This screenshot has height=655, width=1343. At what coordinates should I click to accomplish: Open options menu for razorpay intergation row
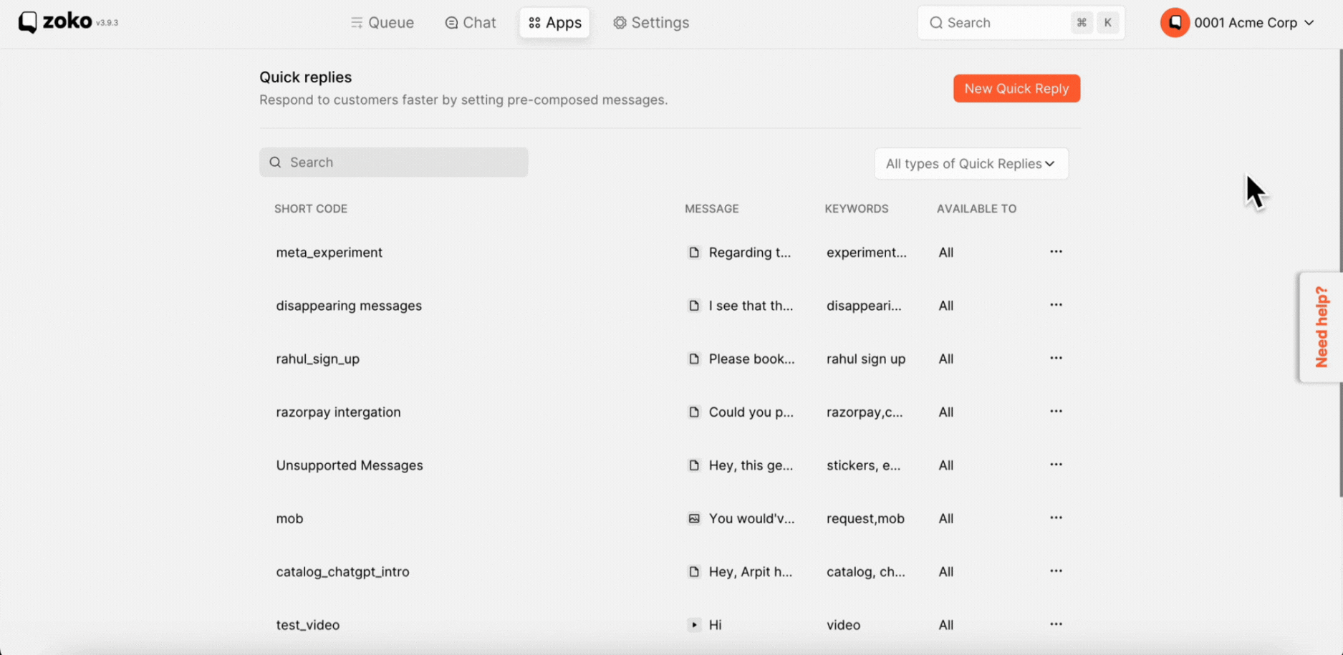pos(1056,411)
